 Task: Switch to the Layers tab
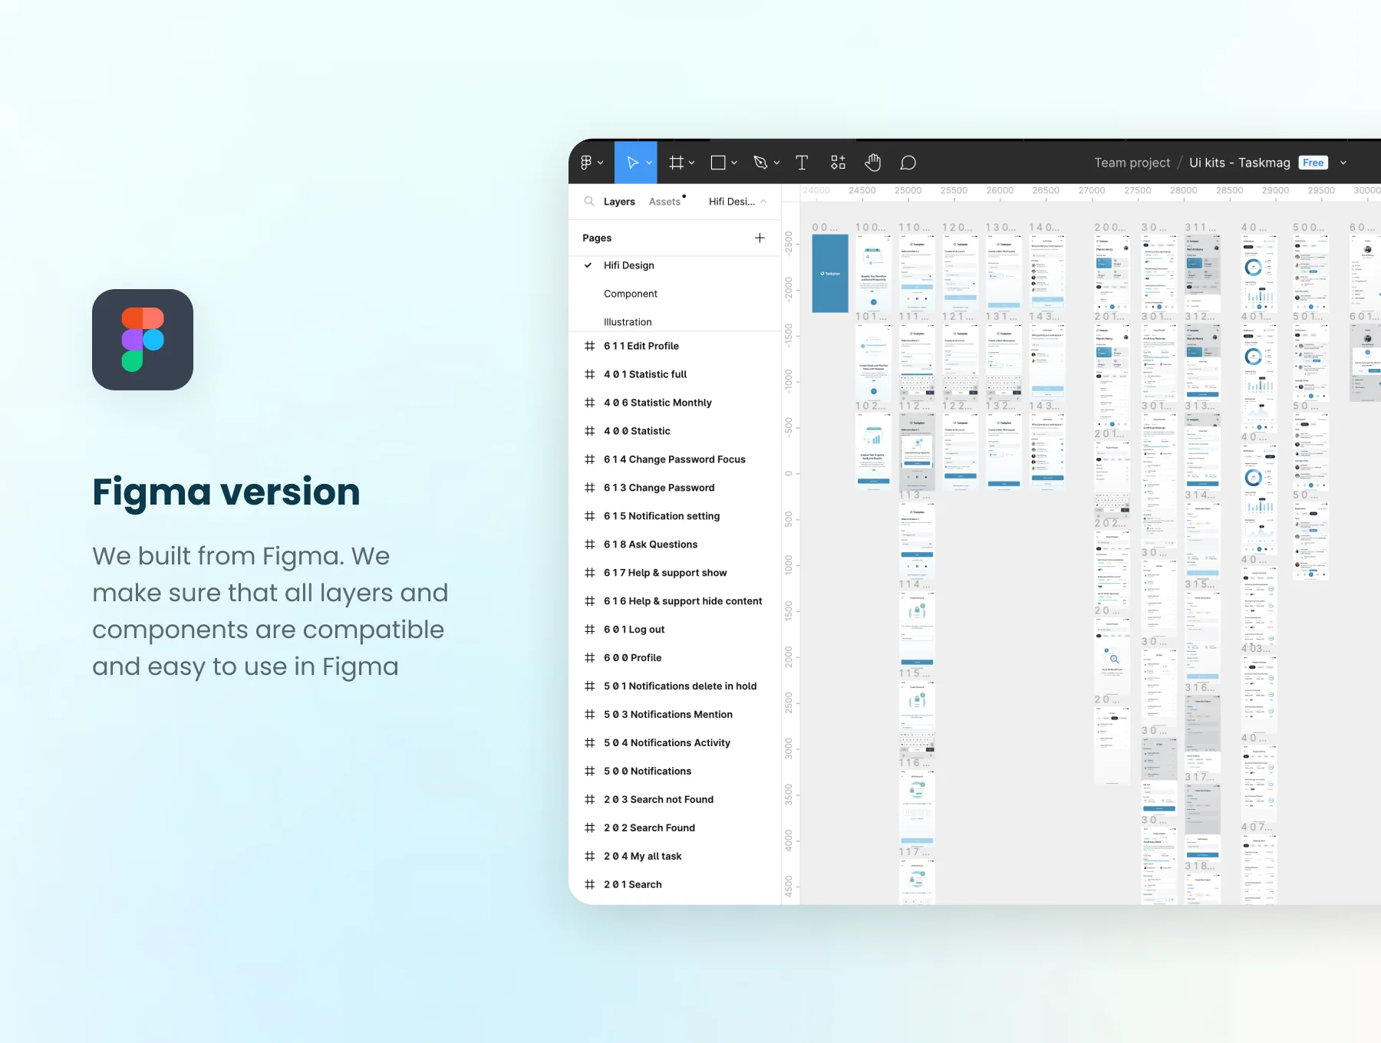(619, 202)
